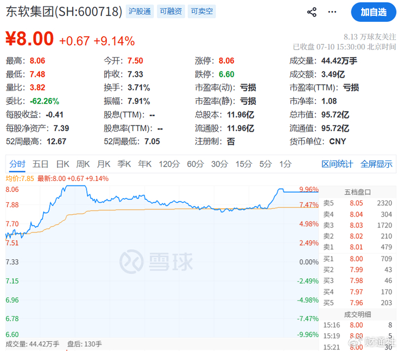The image size is (400, 351).
Task: Click the 买4 row price 7.97
Action: [x=356, y=291]
